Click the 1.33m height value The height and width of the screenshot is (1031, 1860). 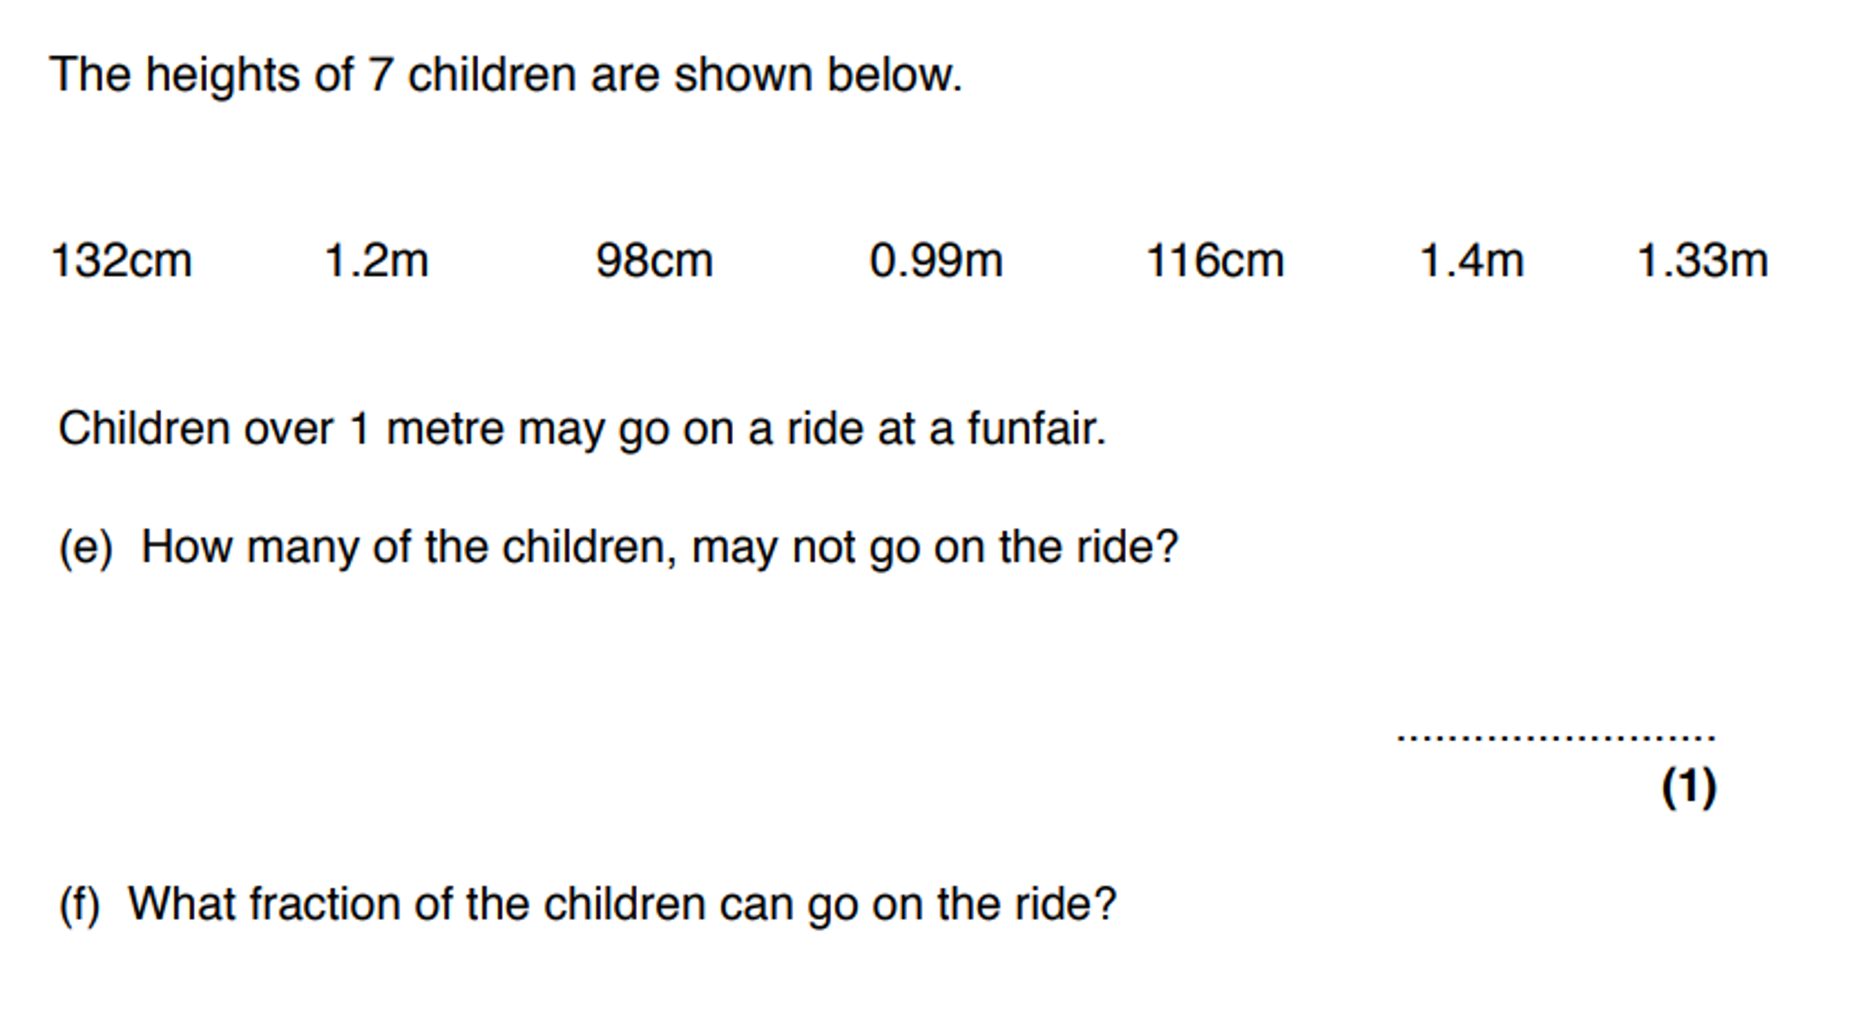(1702, 260)
